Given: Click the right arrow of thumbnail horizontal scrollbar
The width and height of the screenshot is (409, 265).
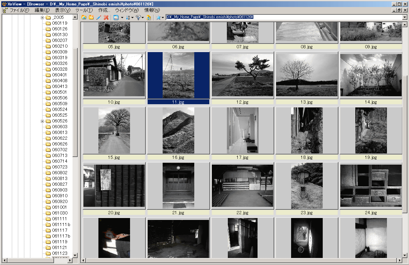Looking at the screenshot, I should 400,260.
